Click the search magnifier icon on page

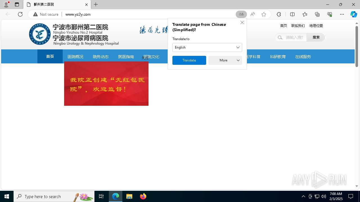click(280, 37)
